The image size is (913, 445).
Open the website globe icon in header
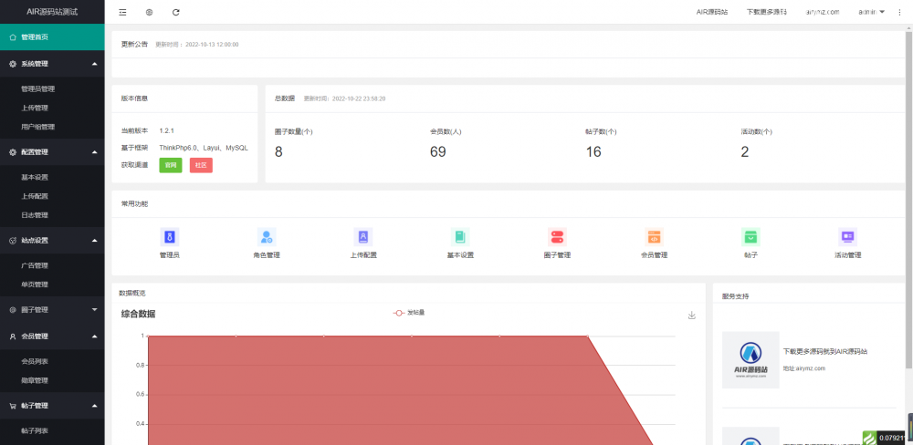point(149,12)
